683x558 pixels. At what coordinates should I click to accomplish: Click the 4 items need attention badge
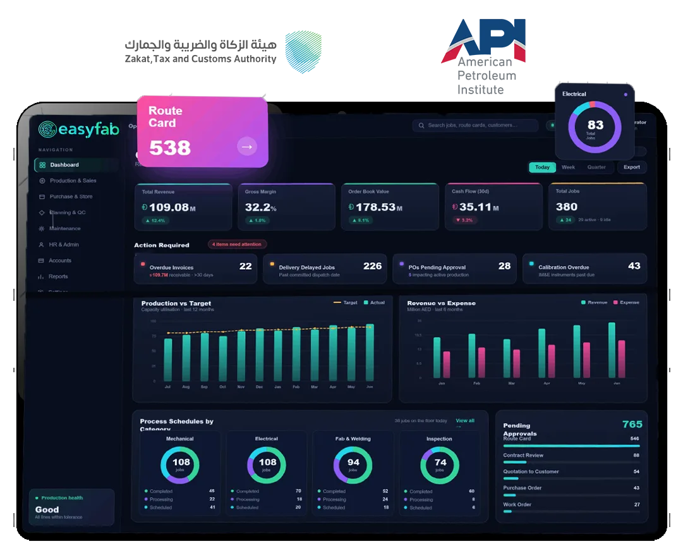pos(237,245)
